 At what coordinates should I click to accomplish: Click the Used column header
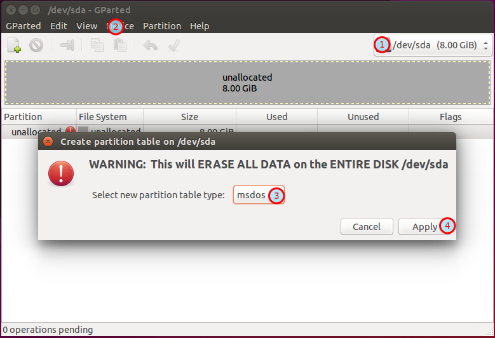click(277, 117)
